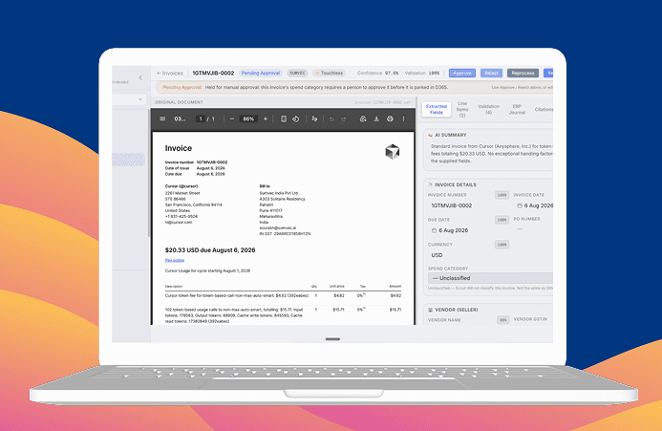The image size is (662, 431).
Task: Click the Vendor Name confidence chip
Action: 502,320
